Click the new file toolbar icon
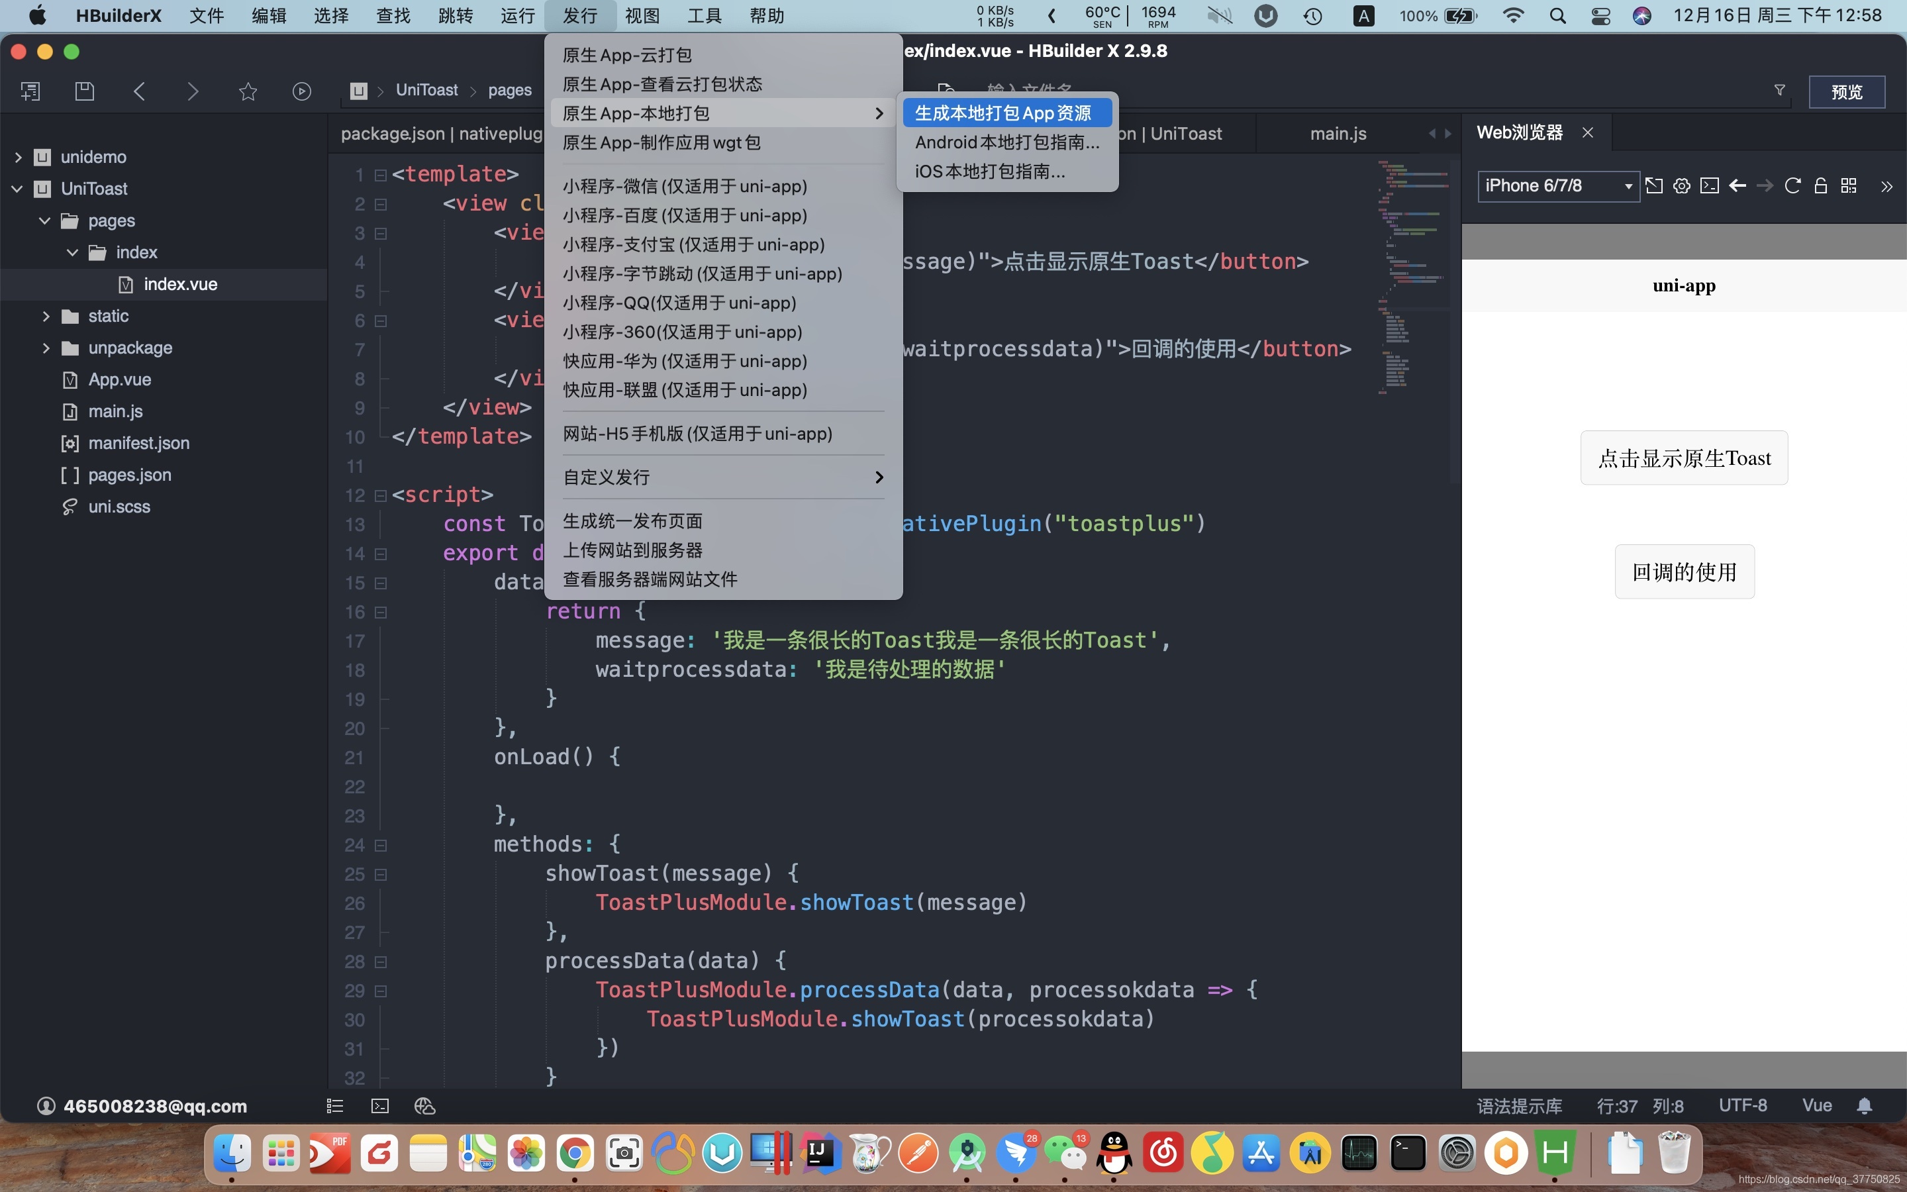The width and height of the screenshot is (1907, 1192). (x=30, y=91)
